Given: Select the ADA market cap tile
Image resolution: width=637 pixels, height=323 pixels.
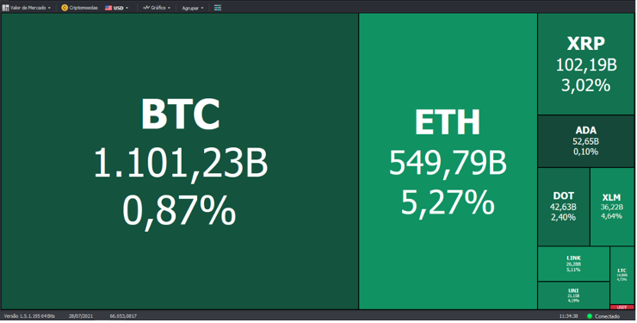Looking at the screenshot, I should point(586,141).
